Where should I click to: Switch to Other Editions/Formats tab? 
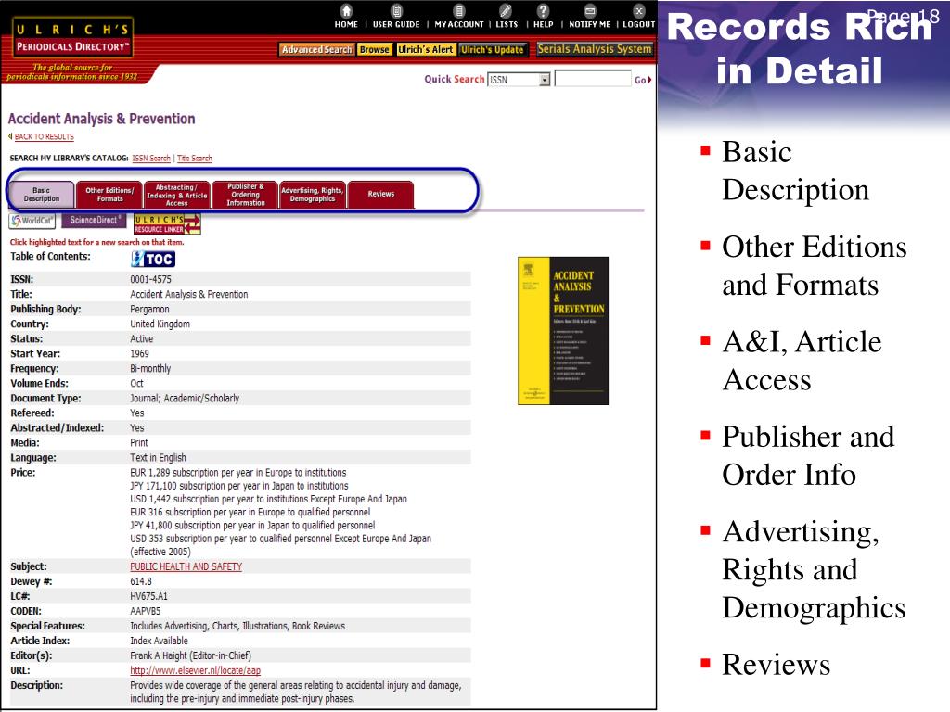[x=109, y=195]
